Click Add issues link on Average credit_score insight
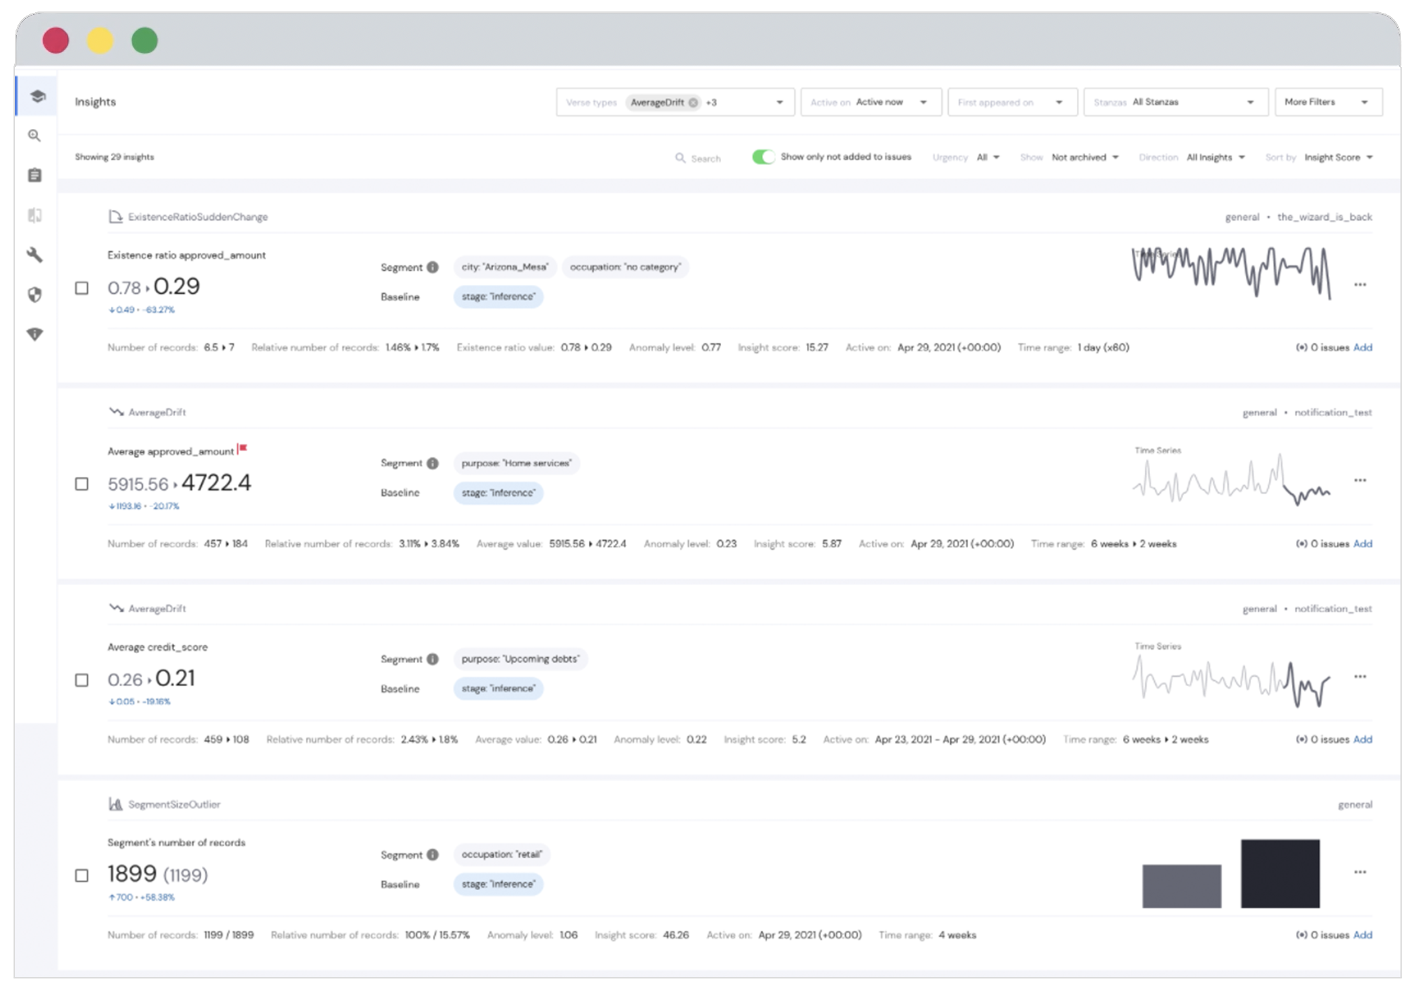This screenshot has height=992, width=1414. pyautogui.click(x=1363, y=739)
